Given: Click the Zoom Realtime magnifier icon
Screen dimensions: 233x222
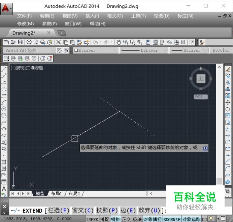Looking at the screenshot, I should tap(126, 42).
